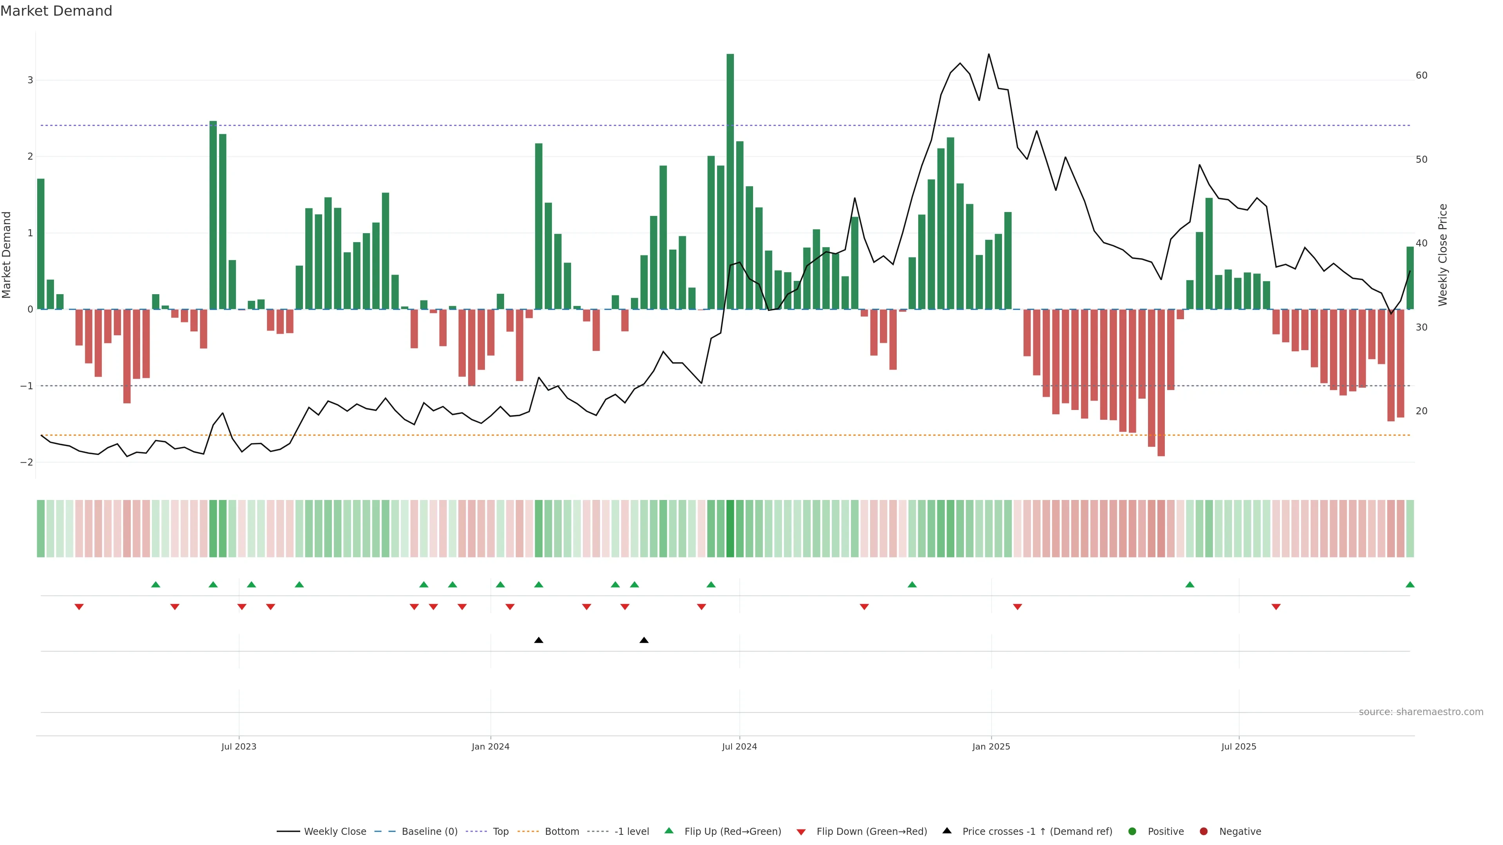Click Flip Up green triangle legend icon
This screenshot has height=845, width=1503.
coord(669,831)
